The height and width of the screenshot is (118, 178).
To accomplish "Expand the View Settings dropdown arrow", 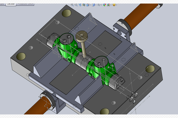I will 117,5.
